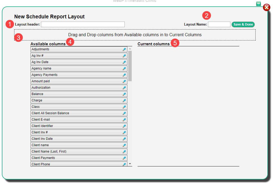This screenshot has height=184, width=273.
Task: Select the Agency Payments column row
Action: [x=79, y=75]
